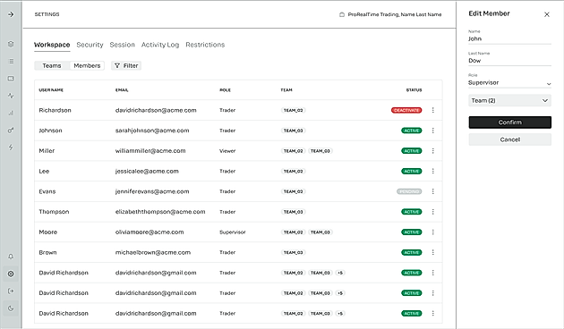Open row menu for Johnson
Viewport: 564px width, 329px height.
432,131
